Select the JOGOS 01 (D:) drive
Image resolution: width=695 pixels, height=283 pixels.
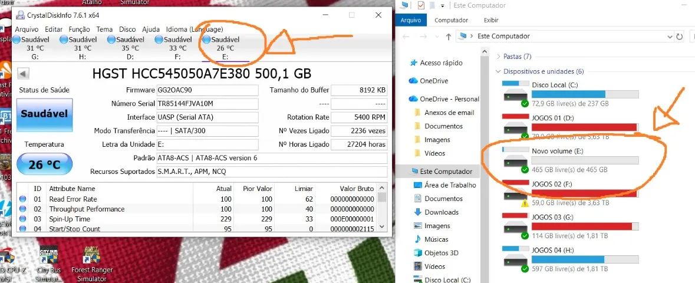(x=571, y=127)
